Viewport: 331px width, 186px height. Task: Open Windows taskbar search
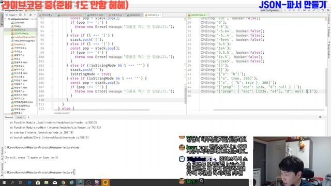tap(12, 182)
